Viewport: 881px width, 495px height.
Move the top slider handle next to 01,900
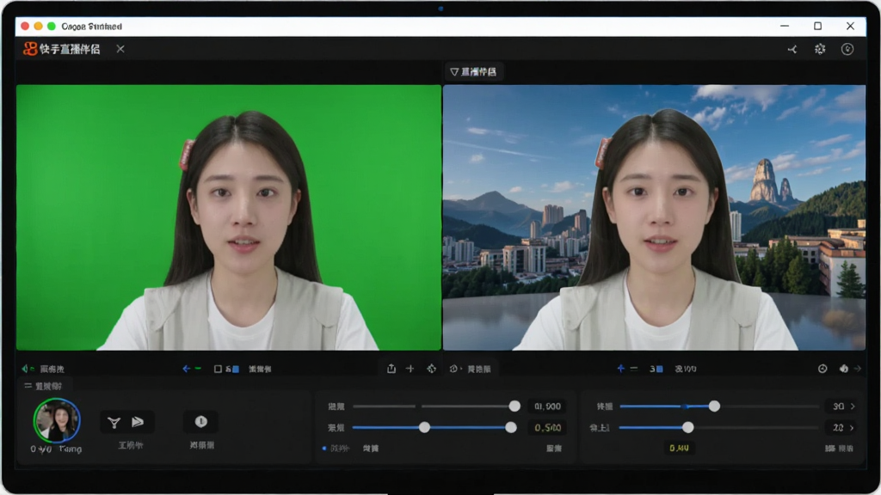[514, 406]
